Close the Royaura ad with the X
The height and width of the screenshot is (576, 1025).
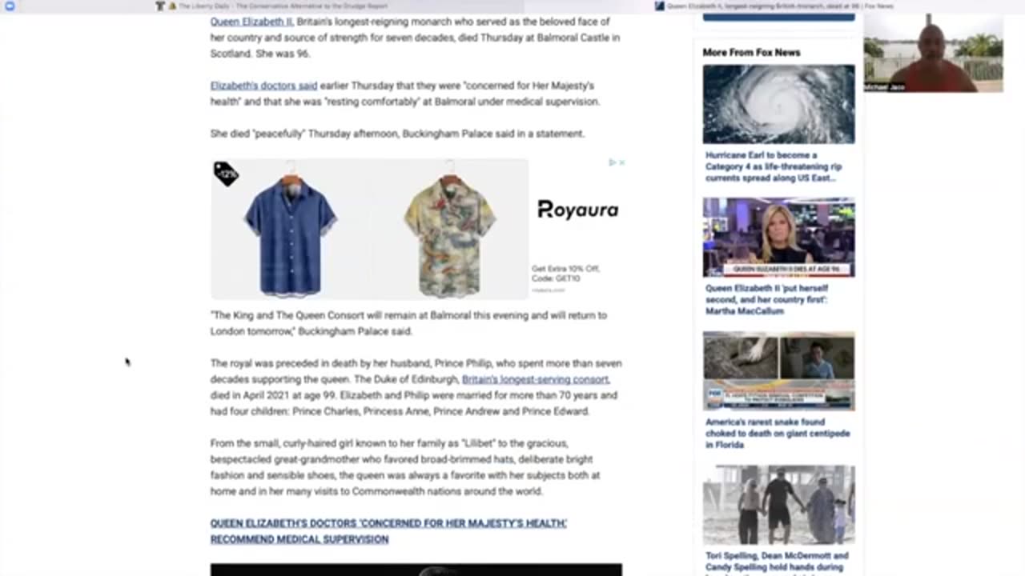[621, 162]
